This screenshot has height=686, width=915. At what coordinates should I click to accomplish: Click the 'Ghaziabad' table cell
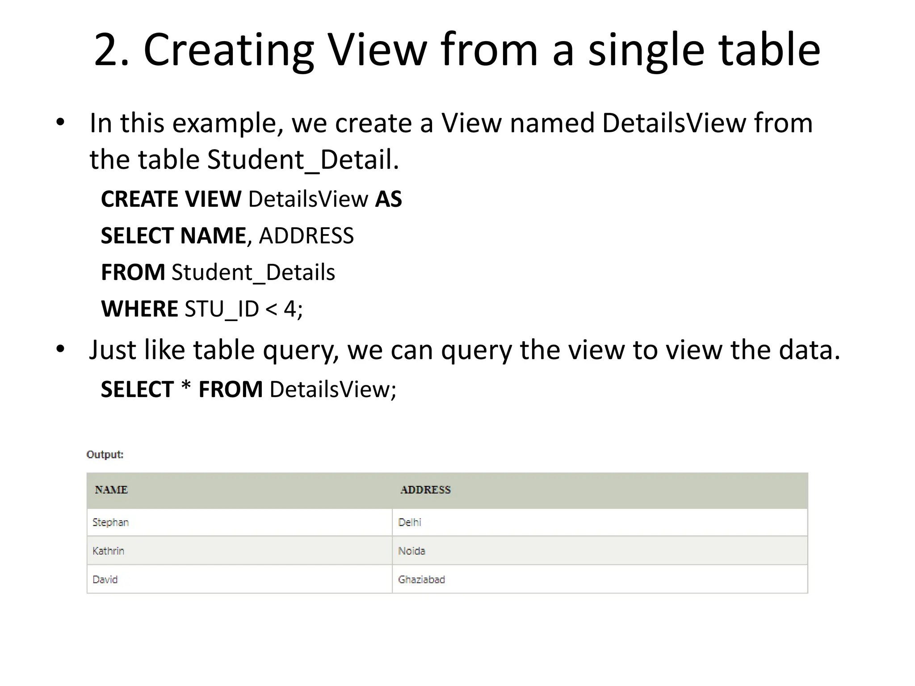600,579
